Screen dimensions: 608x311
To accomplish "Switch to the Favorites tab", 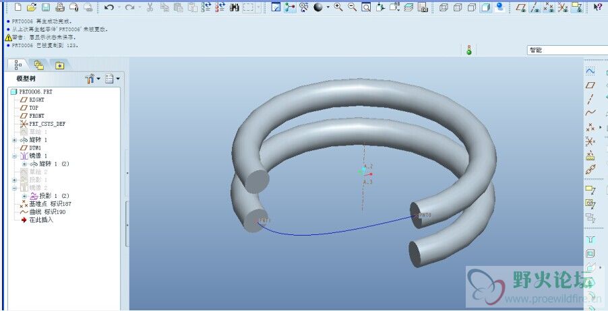I will tap(59, 65).
